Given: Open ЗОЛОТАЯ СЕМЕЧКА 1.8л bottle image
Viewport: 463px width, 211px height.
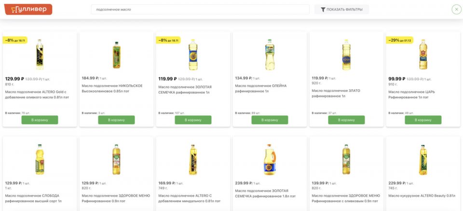Looking at the screenshot, I should (270, 160).
